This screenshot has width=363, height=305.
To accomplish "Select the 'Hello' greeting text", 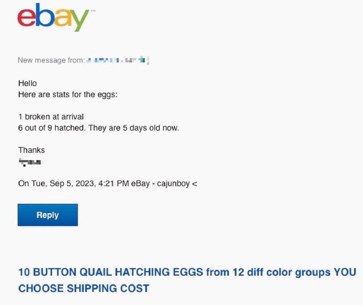I will (27, 83).
